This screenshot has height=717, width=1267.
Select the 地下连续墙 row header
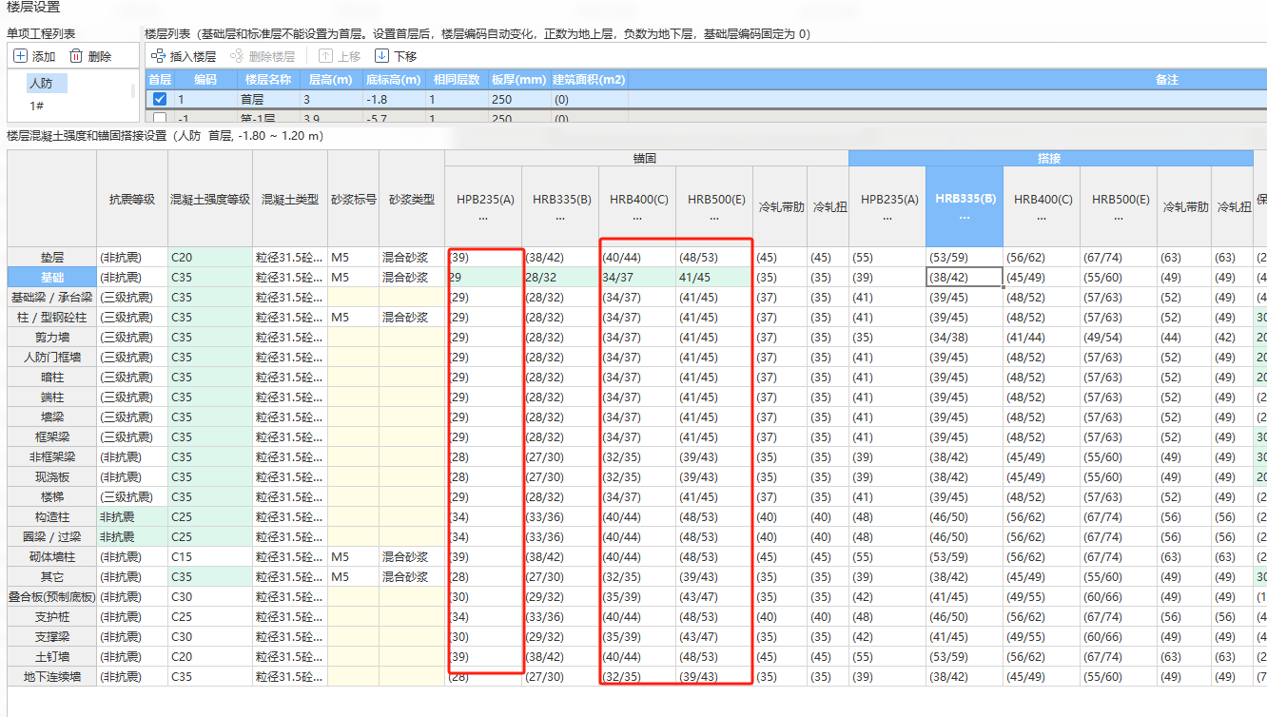coord(52,676)
